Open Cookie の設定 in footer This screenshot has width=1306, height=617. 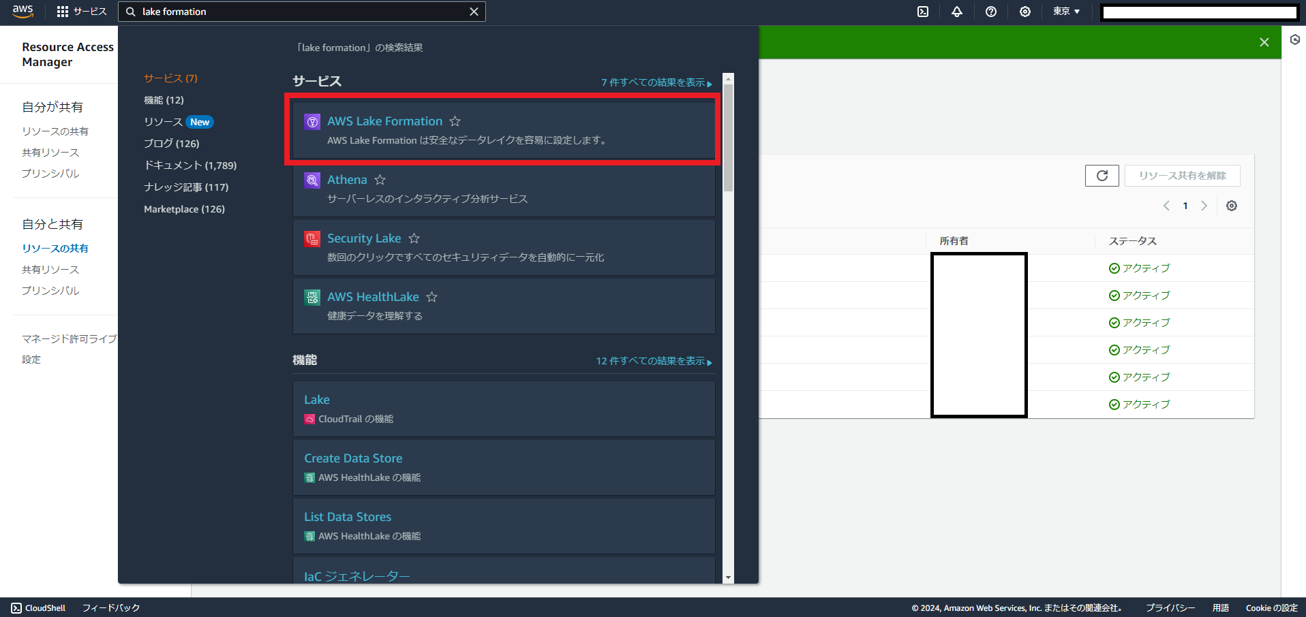[1272, 608]
